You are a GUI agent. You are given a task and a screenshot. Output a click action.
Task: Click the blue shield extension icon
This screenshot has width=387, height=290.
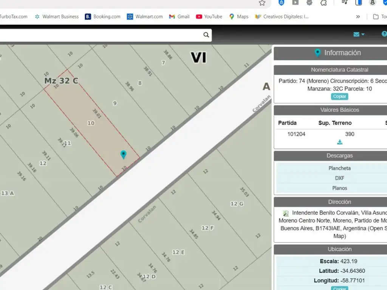tap(281, 3)
